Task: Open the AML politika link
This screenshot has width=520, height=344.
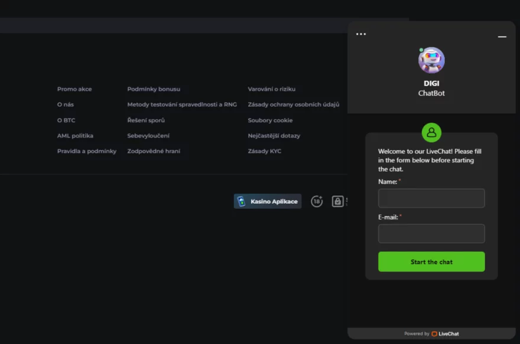Action: coord(75,136)
